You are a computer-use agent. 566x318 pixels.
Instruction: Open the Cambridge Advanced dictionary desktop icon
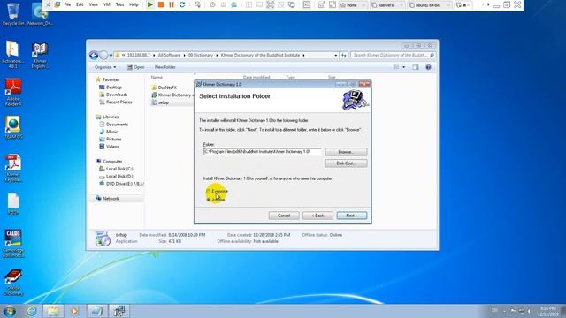[13, 244]
